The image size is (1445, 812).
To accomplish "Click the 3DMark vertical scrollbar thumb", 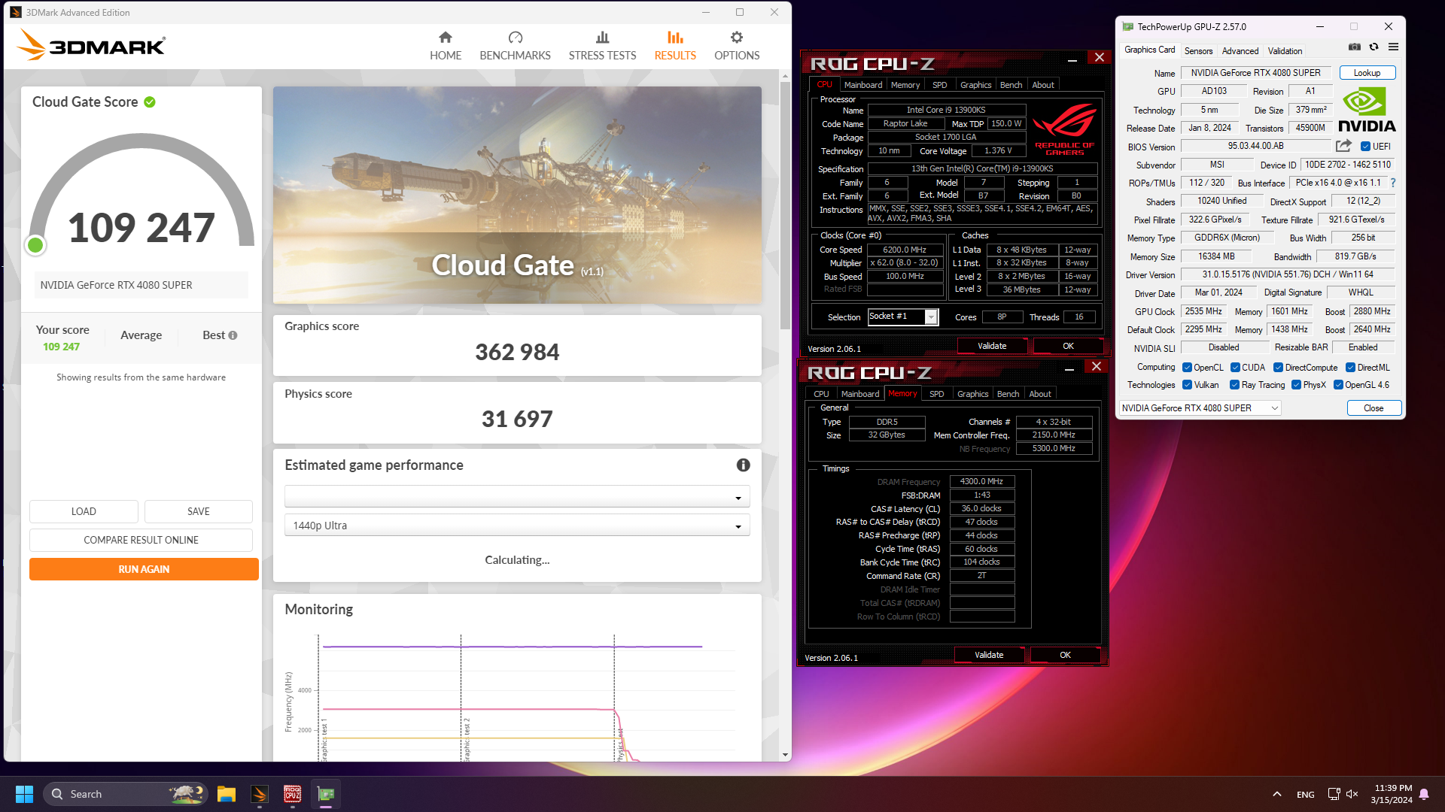I will [x=785, y=205].
